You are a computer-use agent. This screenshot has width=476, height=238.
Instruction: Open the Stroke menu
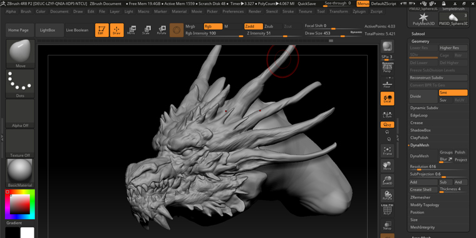click(x=288, y=11)
